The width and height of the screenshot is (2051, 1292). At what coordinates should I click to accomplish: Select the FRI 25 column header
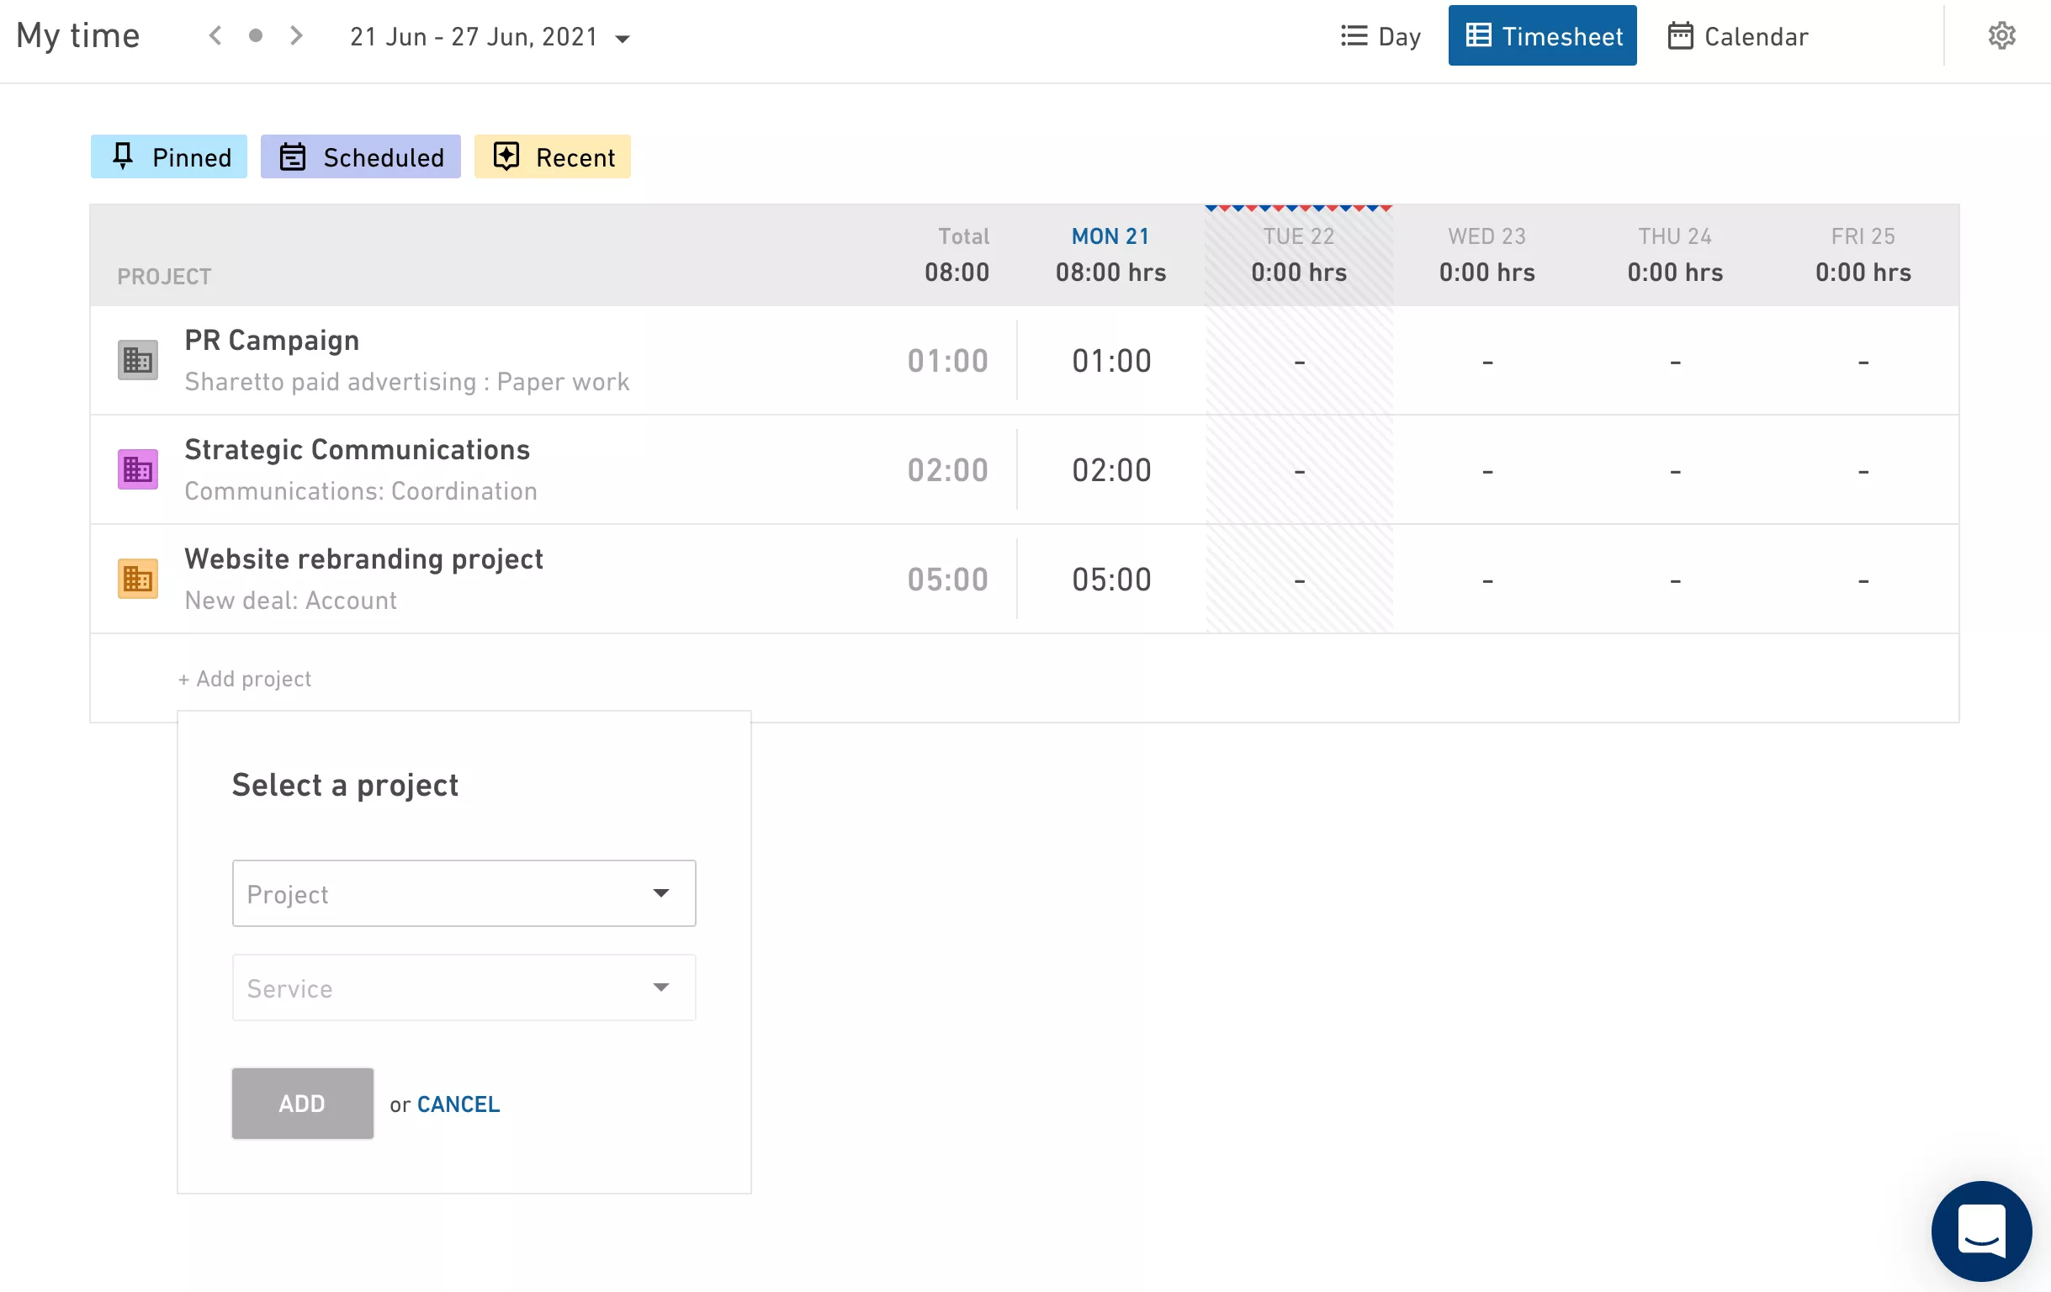click(x=1863, y=254)
